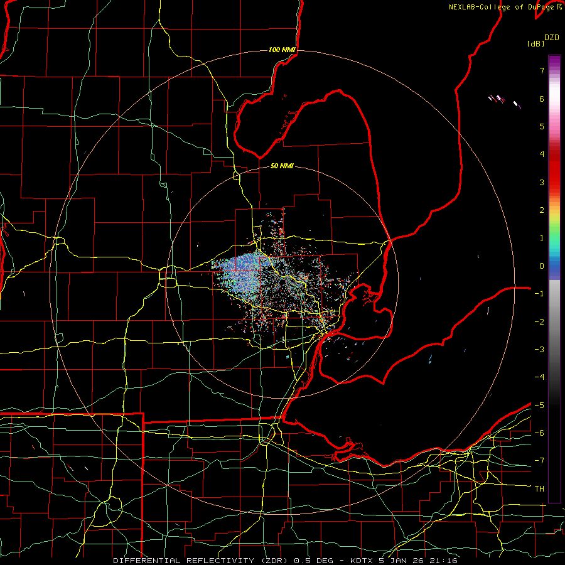
Task: Click the -4 dB tick label on colorbar
Action: click(x=539, y=377)
